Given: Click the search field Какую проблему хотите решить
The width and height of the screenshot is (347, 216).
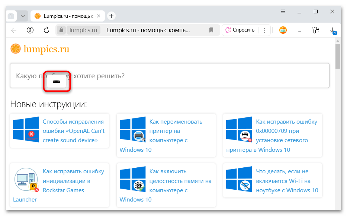Looking at the screenshot, I should (170, 76).
